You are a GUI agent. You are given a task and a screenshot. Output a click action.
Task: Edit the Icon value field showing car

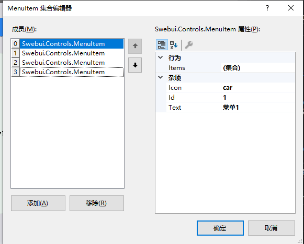pos(258,88)
